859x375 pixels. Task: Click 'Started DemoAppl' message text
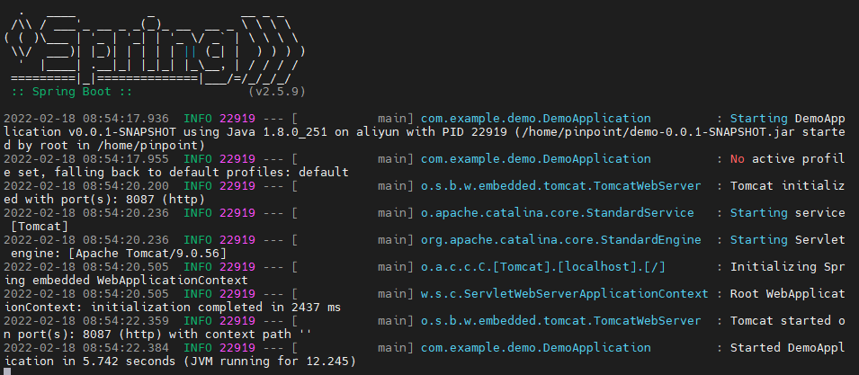(788, 348)
